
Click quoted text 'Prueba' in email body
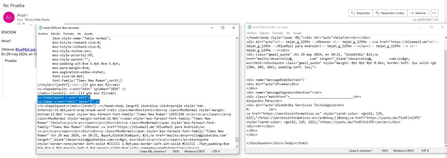(11, 61)
